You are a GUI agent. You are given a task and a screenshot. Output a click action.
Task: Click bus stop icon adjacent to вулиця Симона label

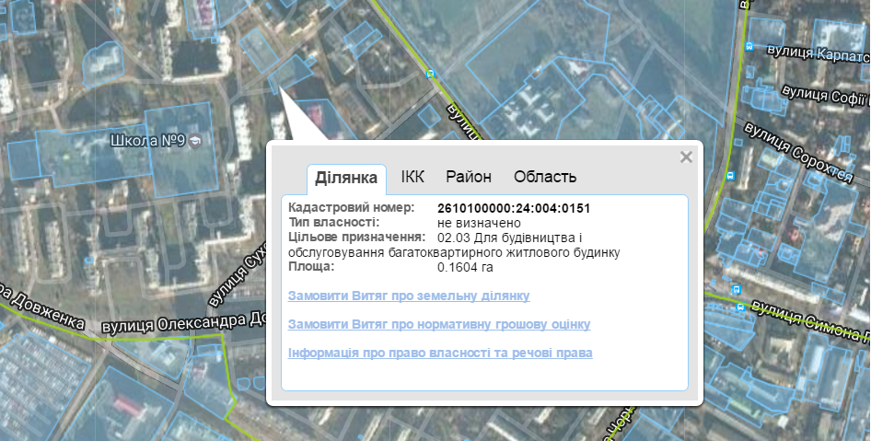click(x=740, y=307)
